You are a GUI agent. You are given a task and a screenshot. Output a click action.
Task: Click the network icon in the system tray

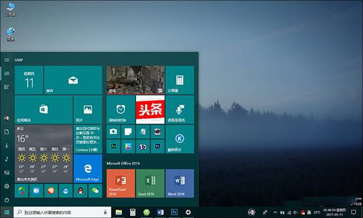tap(289, 212)
